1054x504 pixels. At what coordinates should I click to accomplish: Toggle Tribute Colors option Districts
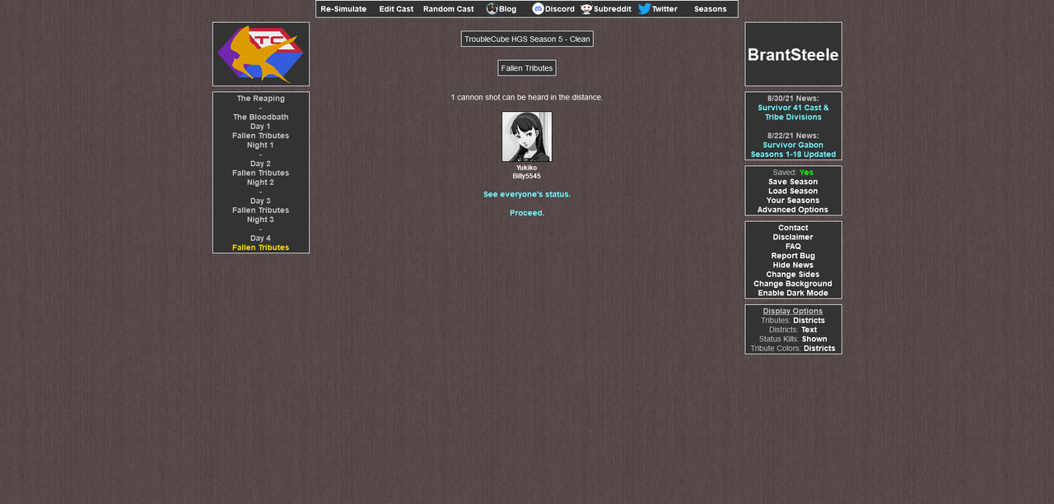[x=819, y=349]
